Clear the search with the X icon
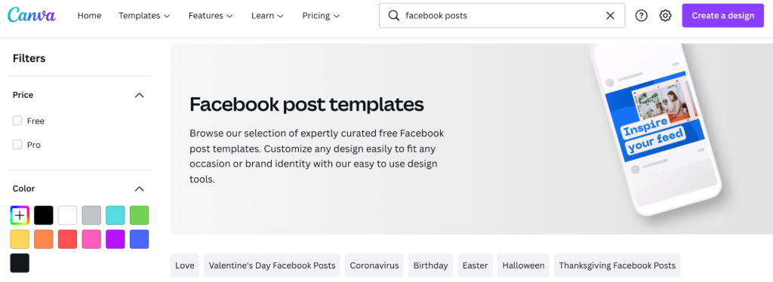Screen dimensions: 773x282 point(610,16)
